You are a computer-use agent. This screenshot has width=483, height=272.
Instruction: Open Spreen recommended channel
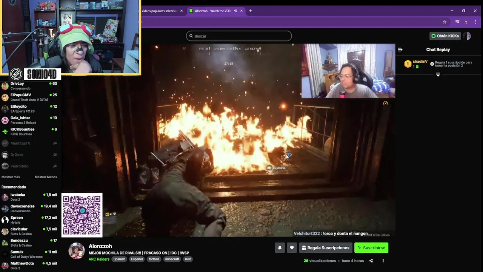pos(30,220)
